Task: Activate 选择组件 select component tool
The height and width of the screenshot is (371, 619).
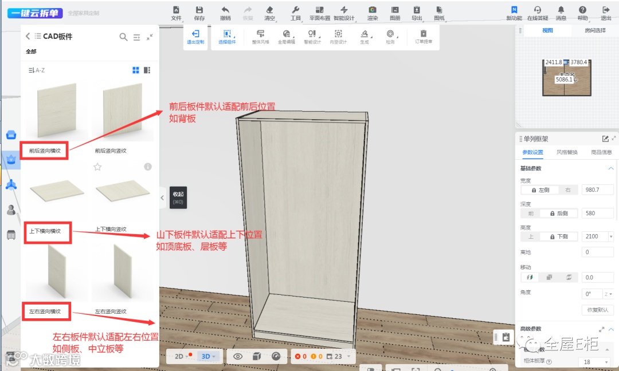Action: (x=227, y=37)
